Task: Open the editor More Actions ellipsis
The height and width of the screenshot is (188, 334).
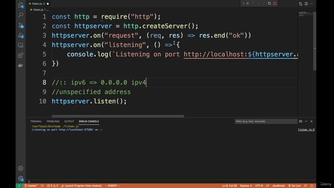Action: point(312,4)
